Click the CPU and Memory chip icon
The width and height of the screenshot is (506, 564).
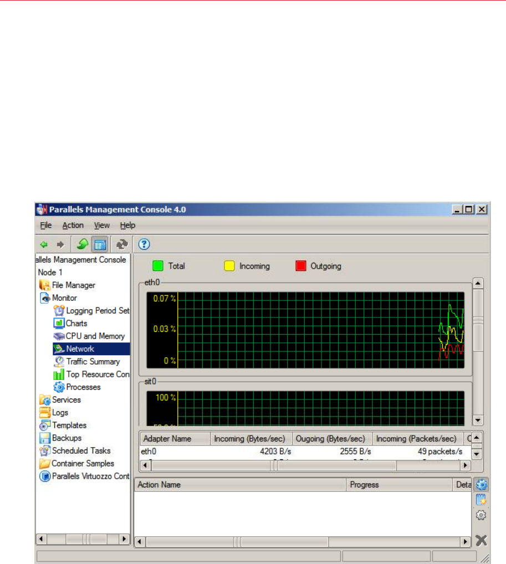click(x=59, y=336)
